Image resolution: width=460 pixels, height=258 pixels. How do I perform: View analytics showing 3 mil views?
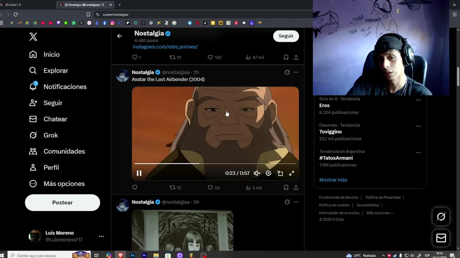(254, 187)
